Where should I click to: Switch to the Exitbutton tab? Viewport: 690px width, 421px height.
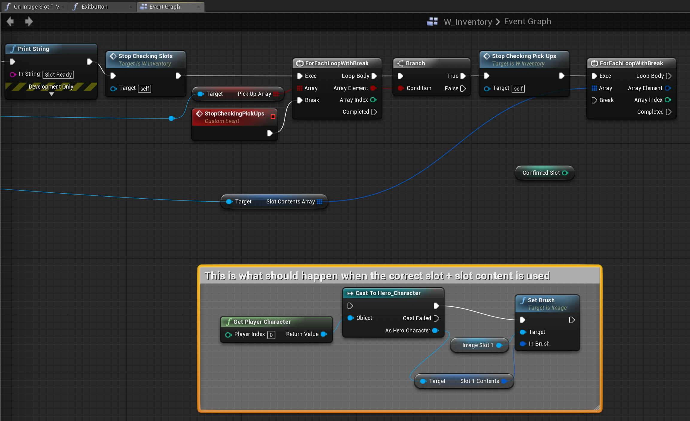94,7
